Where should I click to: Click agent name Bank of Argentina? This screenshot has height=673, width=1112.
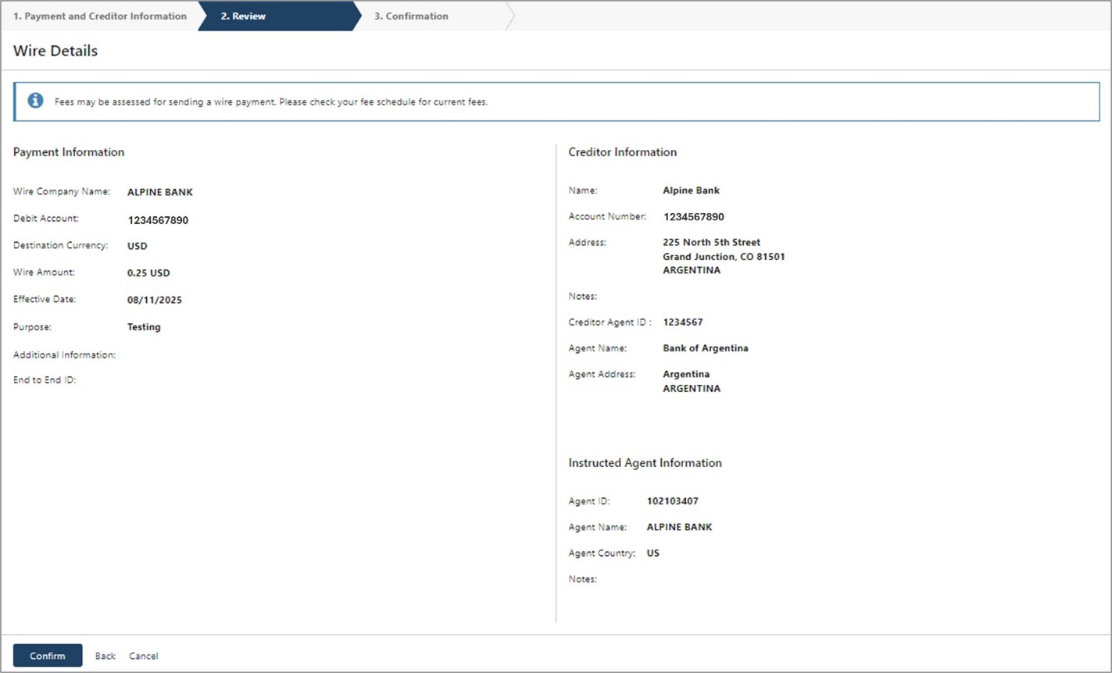pyautogui.click(x=705, y=348)
